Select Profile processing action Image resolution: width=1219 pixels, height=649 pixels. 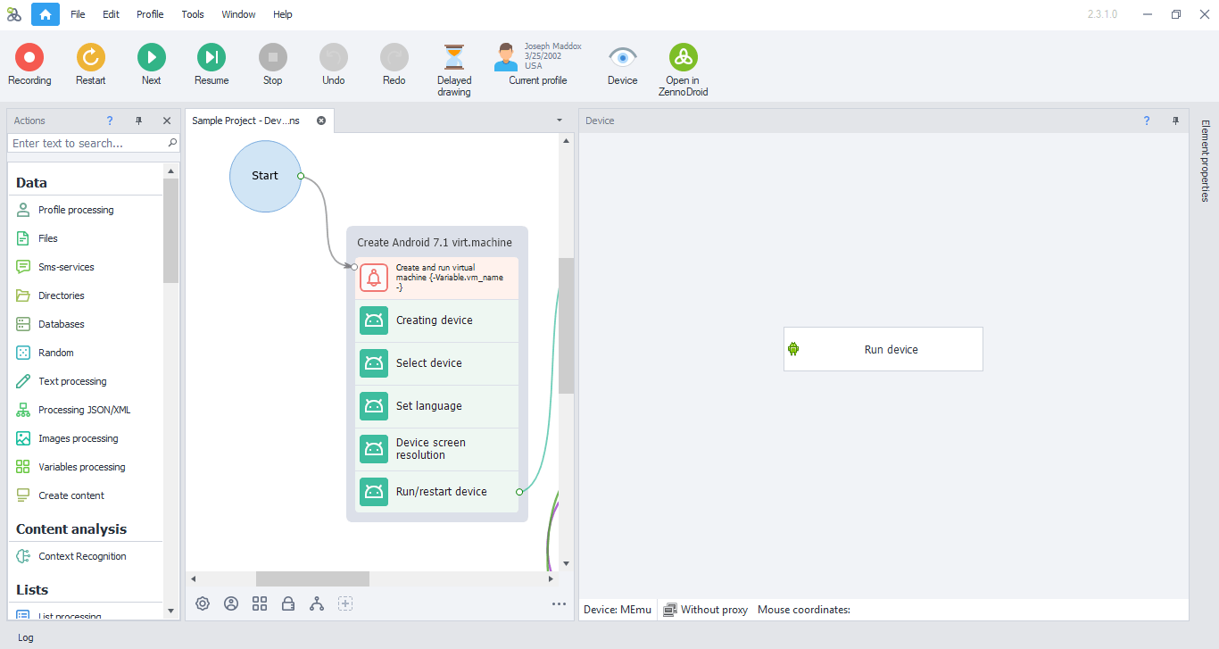coord(76,210)
